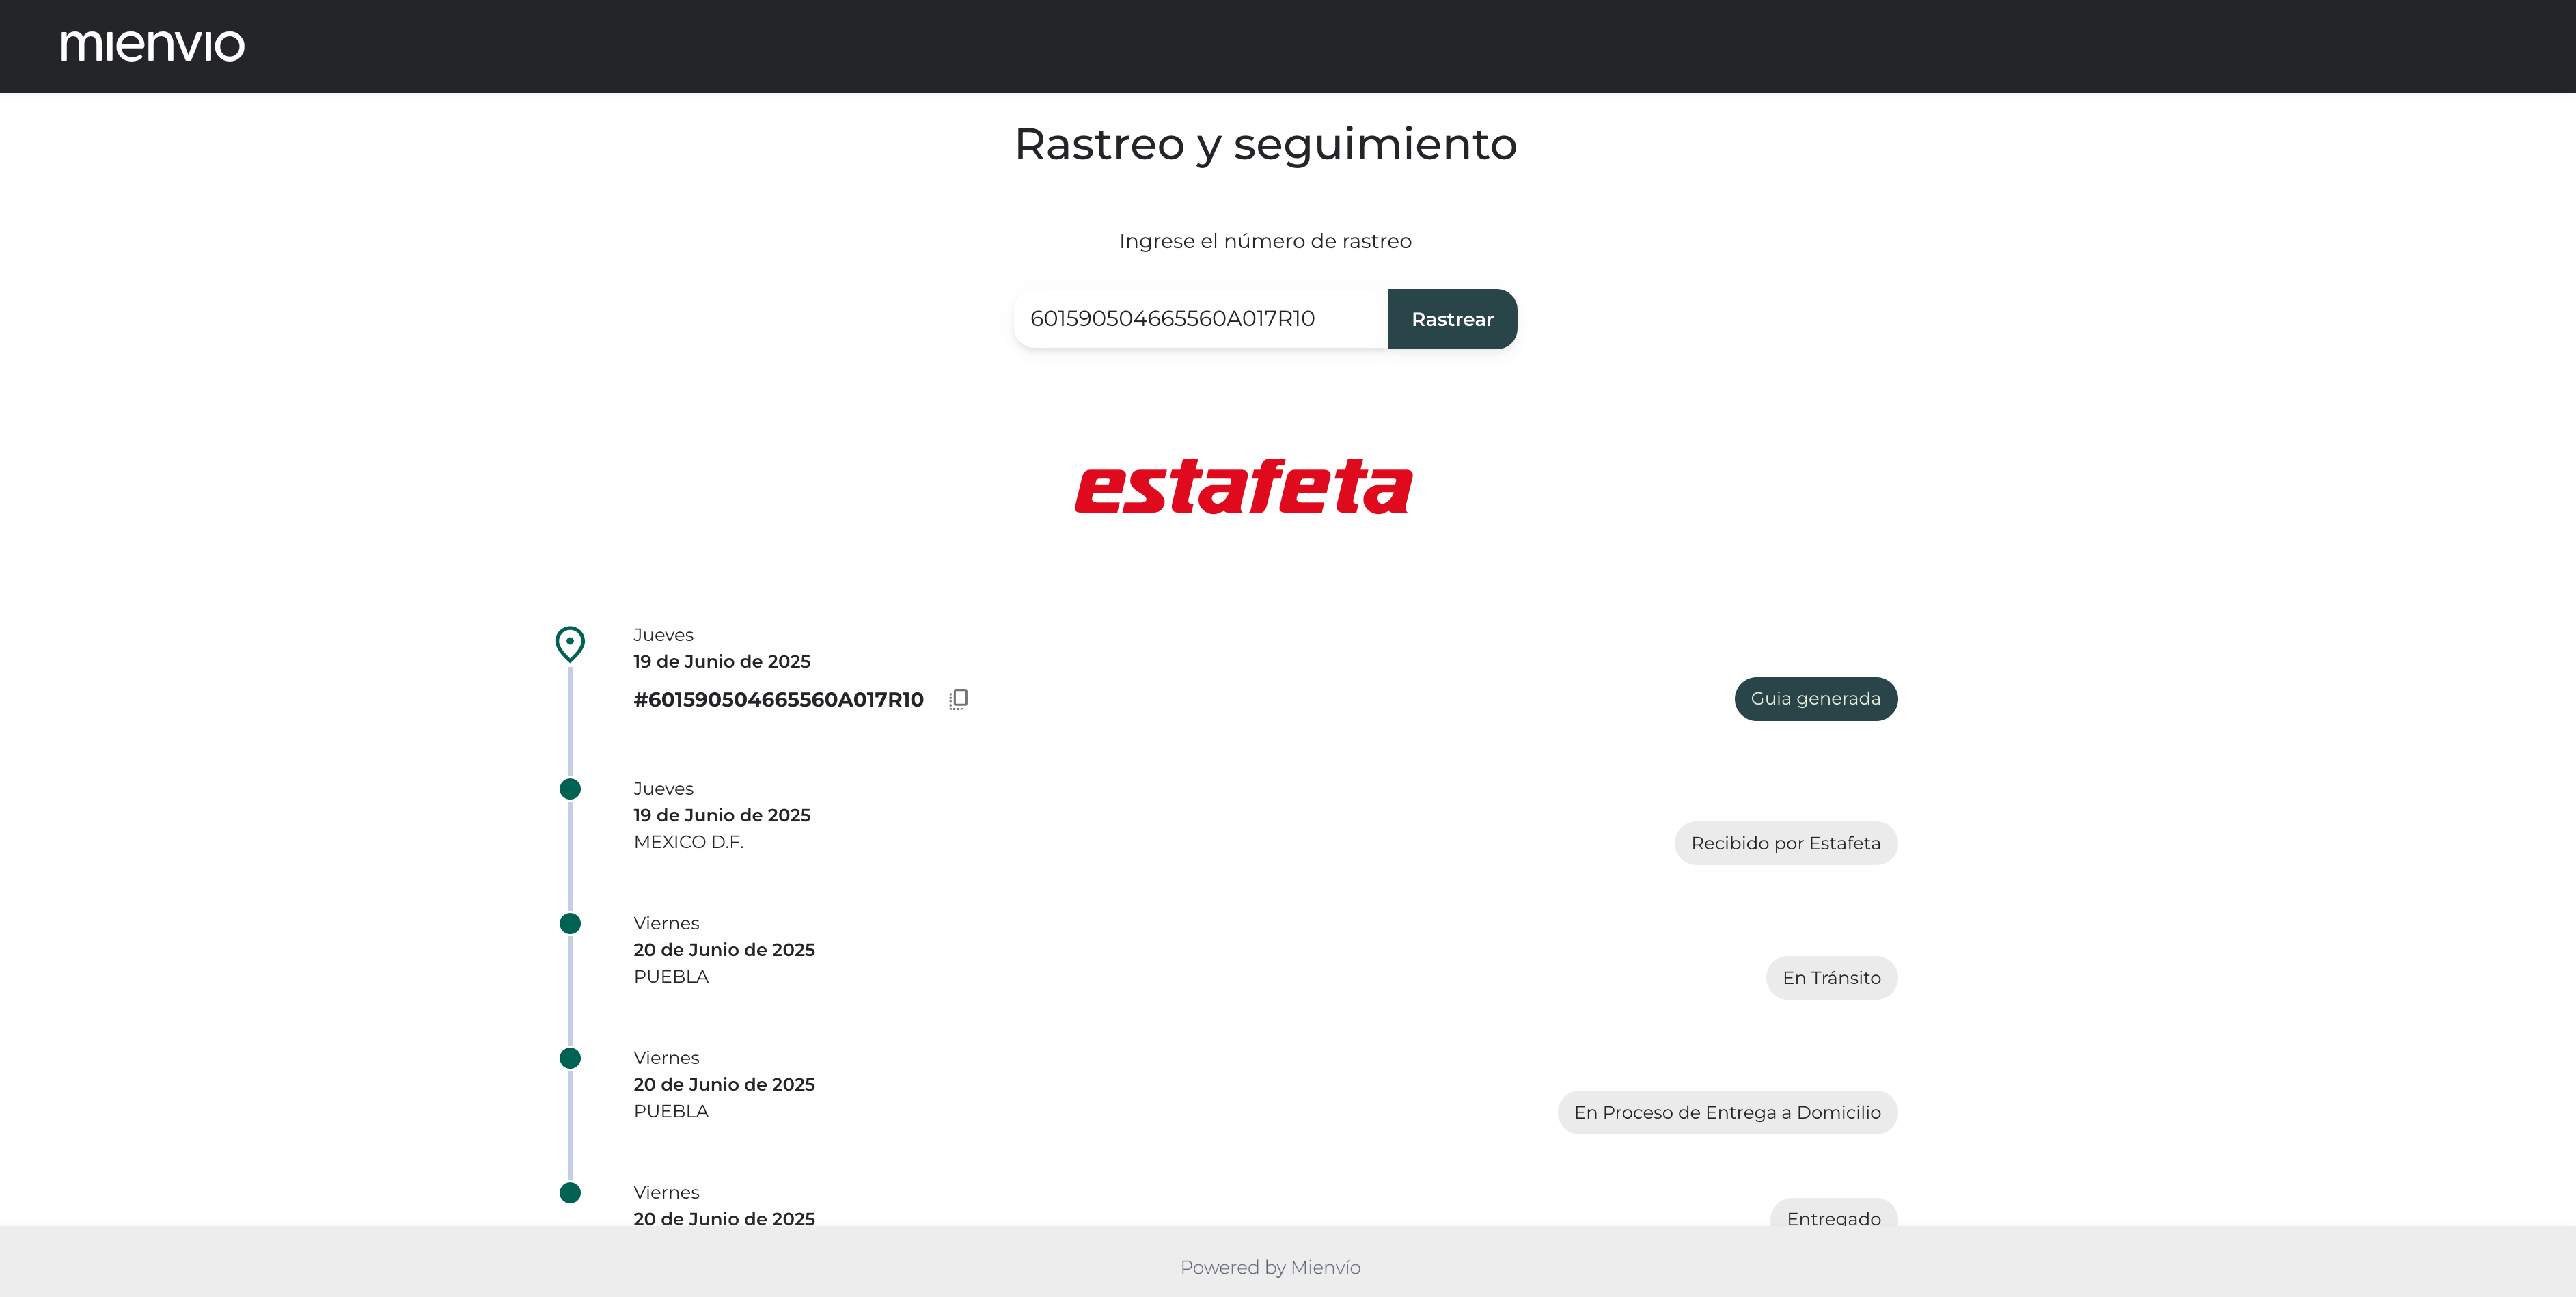Image resolution: width=2576 pixels, height=1297 pixels.
Task: Open the Powered by Mienvío footer link
Action: (x=1270, y=1267)
